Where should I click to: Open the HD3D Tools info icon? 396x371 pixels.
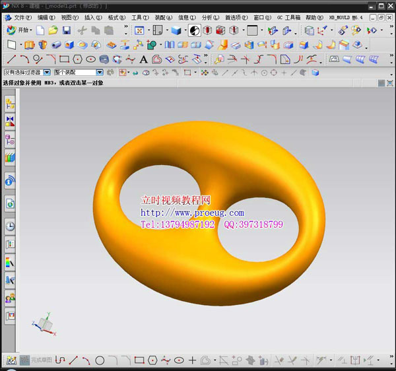point(10,181)
